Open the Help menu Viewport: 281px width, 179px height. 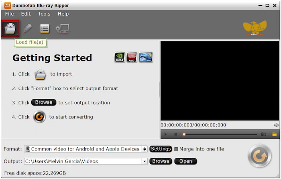pos(63,14)
